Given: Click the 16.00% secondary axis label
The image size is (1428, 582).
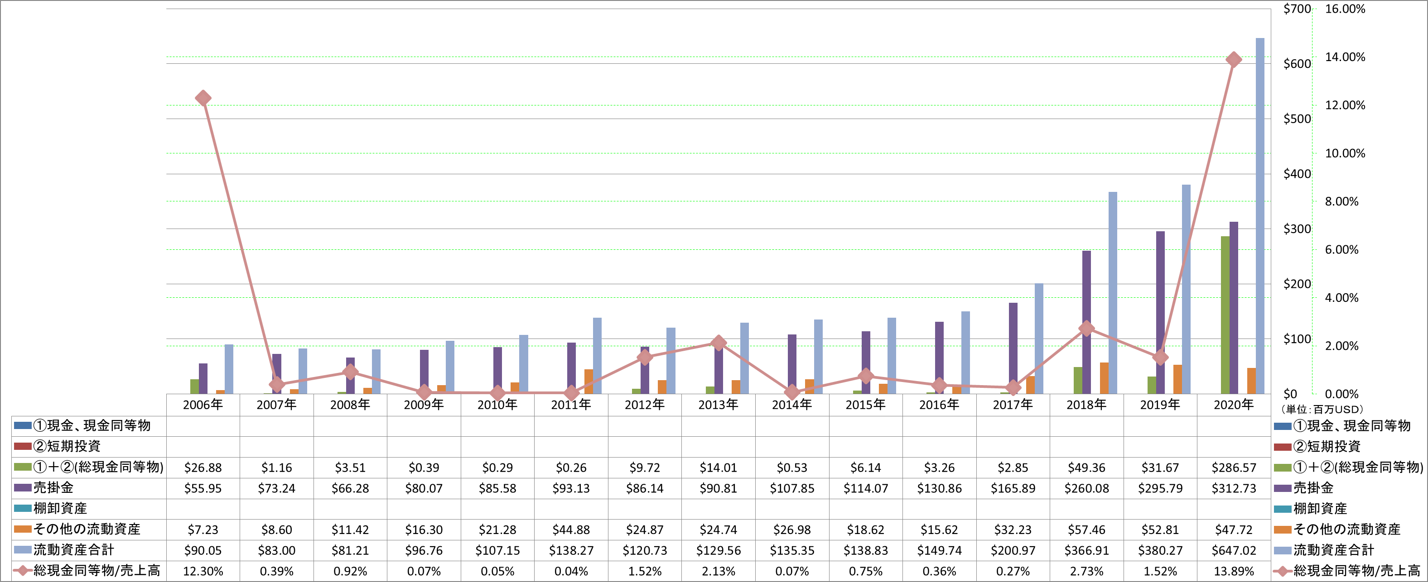Looking at the screenshot, I should pyautogui.click(x=1345, y=9).
